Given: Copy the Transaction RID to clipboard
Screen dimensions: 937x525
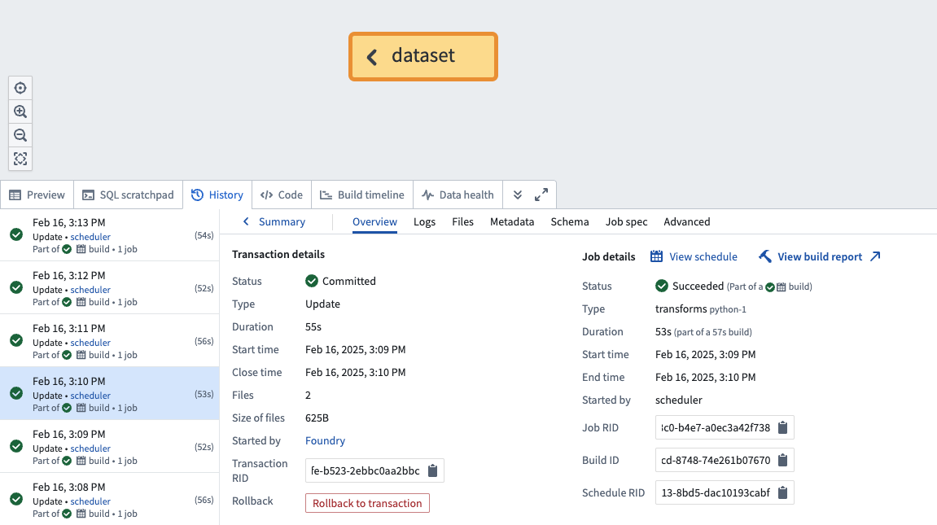Looking at the screenshot, I should 432,470.
